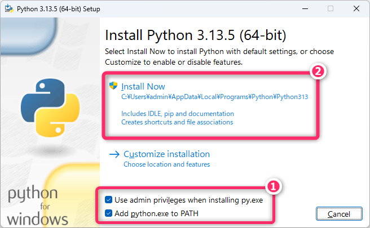Screen dimensions: 370x228
Task: Click the 'Includes IDLE, pip and documentation' line
Action: [x=177, y=113]
